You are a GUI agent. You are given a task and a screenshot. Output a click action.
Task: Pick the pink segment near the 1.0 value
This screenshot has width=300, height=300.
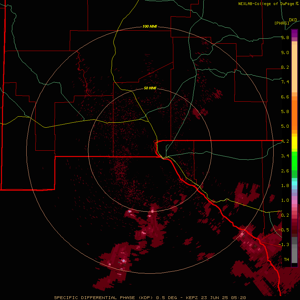[x=294, y=202]
